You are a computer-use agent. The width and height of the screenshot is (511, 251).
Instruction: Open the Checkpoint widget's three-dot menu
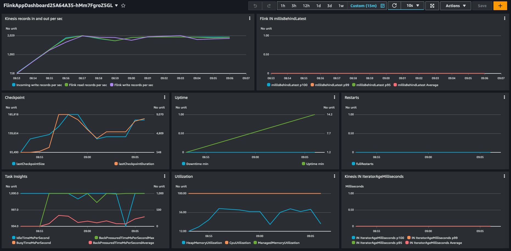point(164,97)
